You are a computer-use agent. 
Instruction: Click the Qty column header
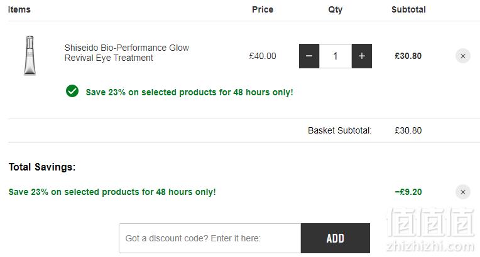coord(335,10)
